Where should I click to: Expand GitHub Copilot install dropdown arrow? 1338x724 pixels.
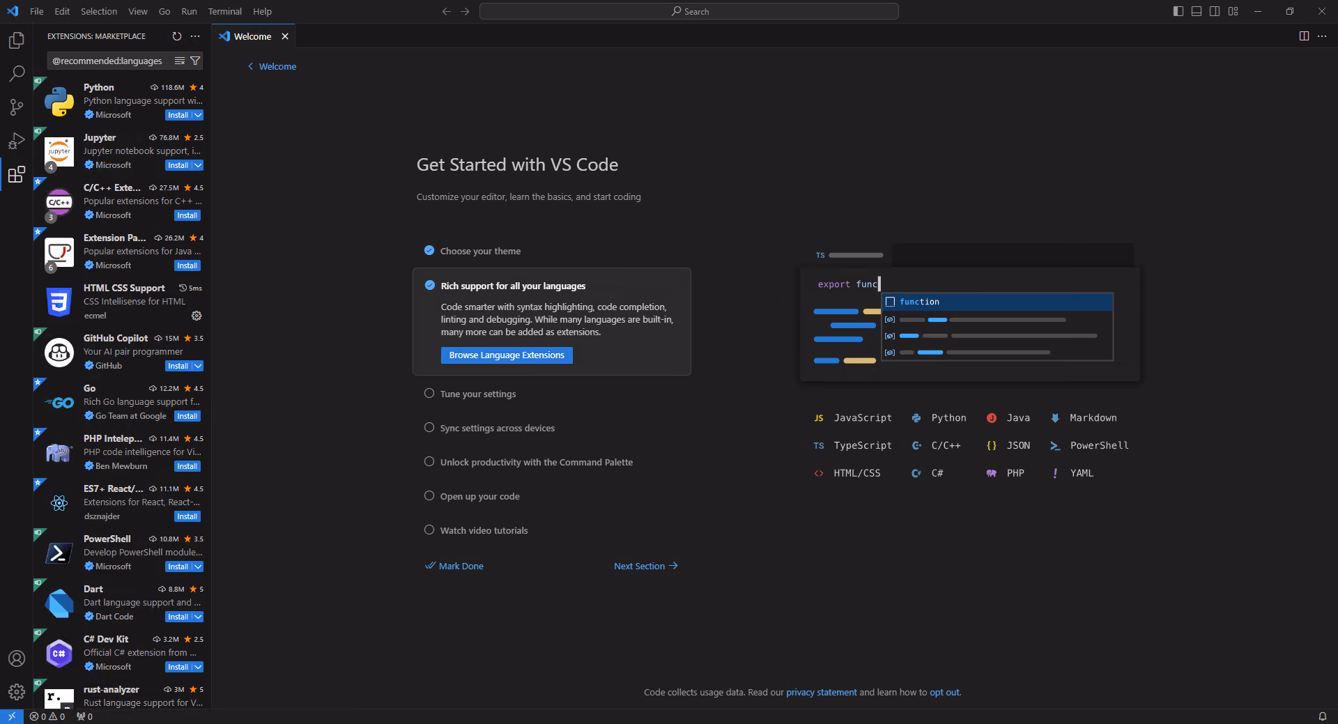tap(198, 366)
